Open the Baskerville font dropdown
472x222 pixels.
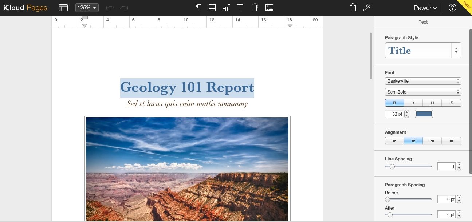point(423,81)
